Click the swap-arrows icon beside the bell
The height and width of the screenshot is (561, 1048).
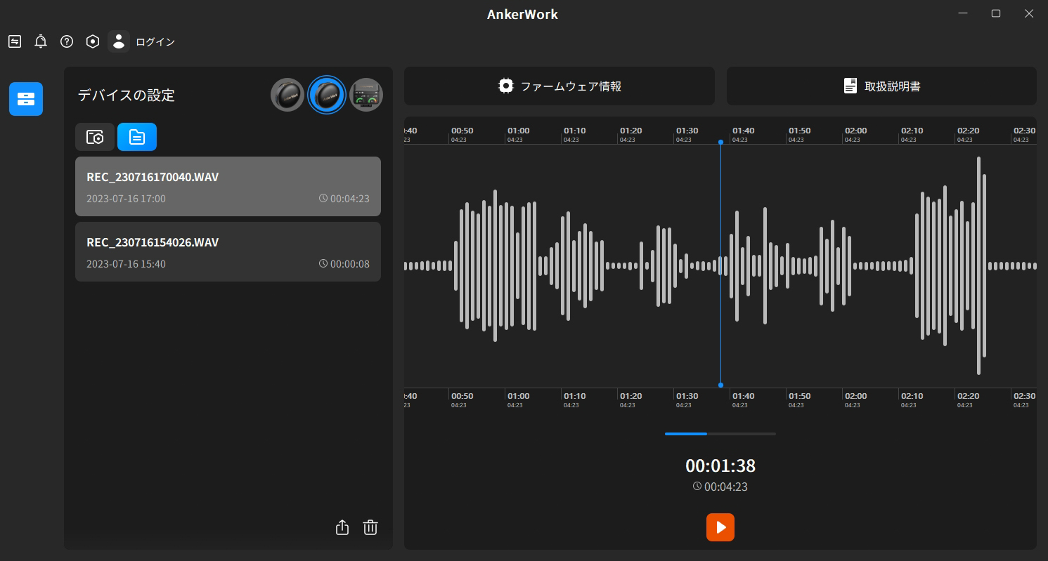[x=15, y=41]
